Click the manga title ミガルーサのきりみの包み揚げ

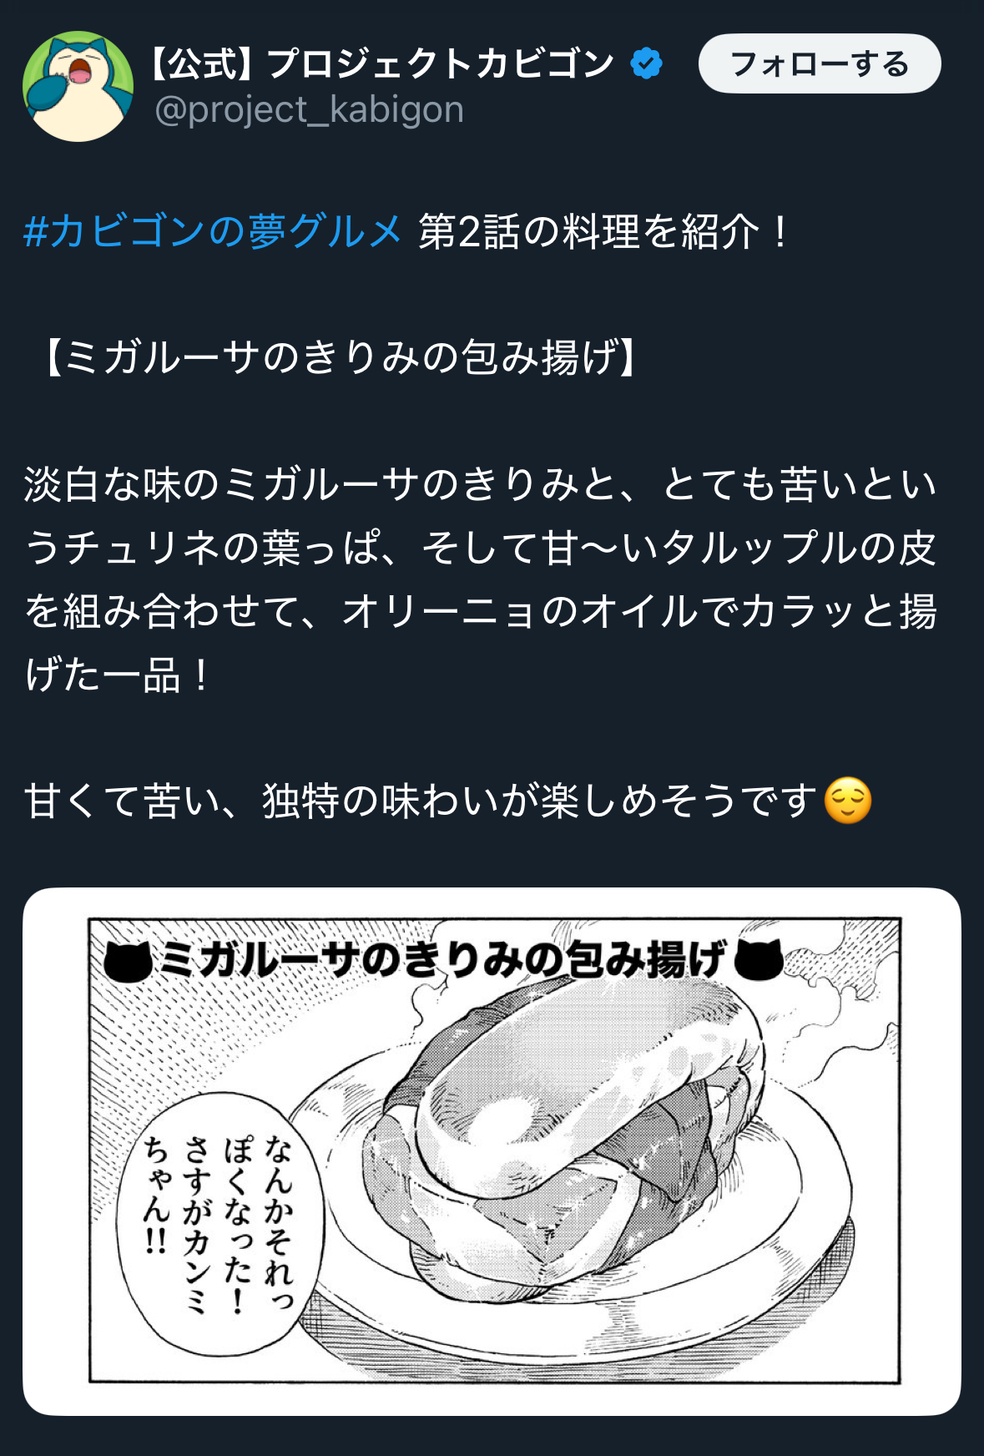[442, 960]
